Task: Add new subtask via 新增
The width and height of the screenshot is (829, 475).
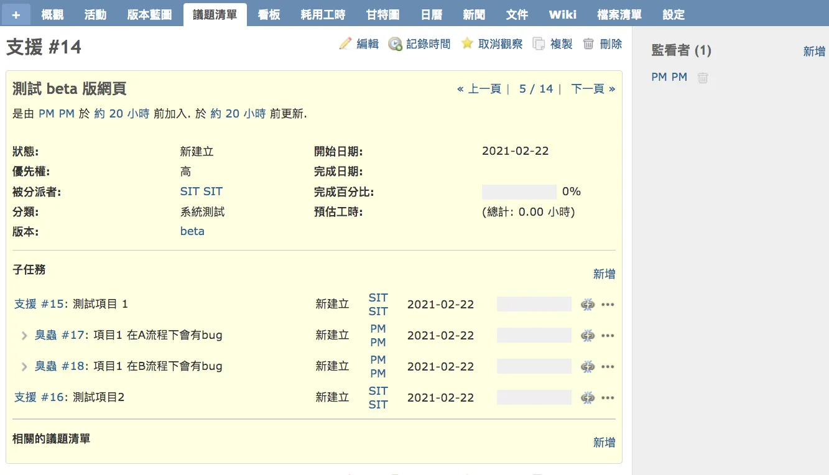Action: [x=604, y=274]
